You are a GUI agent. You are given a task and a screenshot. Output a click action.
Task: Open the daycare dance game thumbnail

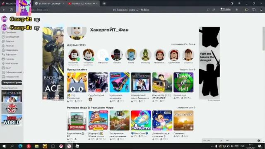pos(162,120)
